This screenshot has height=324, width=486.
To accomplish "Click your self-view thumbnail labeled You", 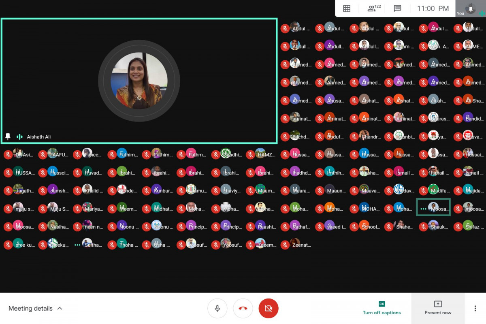I will tap(470, 9).
